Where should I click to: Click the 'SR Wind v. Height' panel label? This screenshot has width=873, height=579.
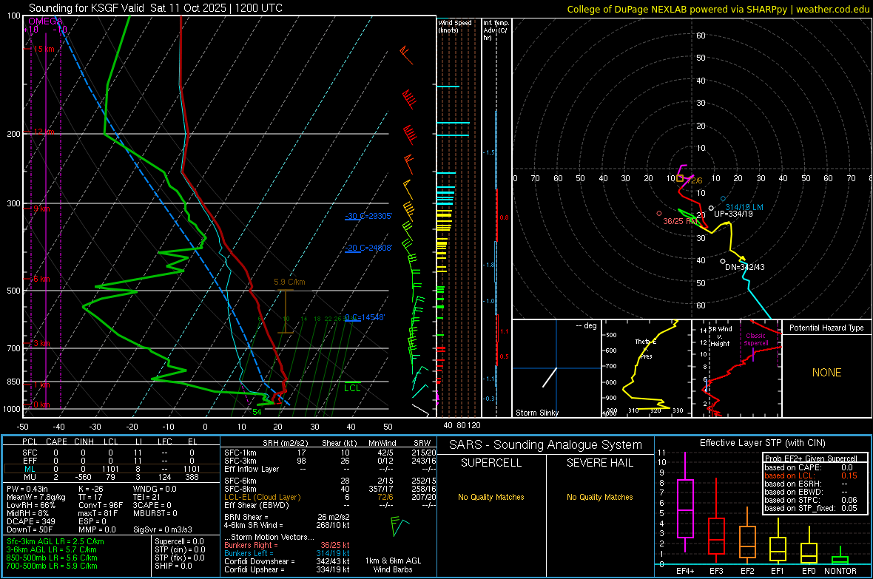[720, 336]
